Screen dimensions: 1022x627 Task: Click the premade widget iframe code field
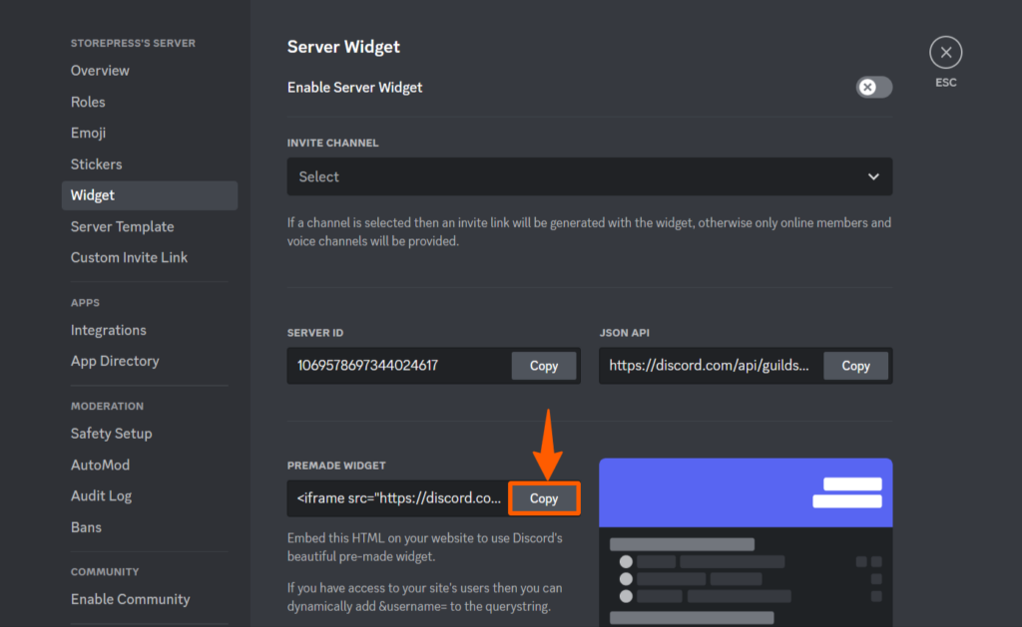[x=397, y=498]
